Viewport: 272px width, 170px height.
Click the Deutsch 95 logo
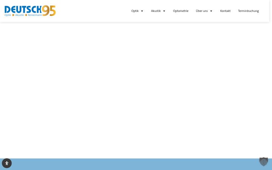click(30, 11)
